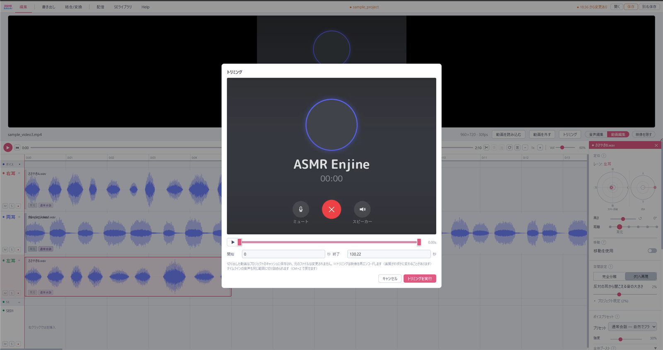663x350 pixels.
Task: Switch to 音声編集 mode
Action: [596, 135]
